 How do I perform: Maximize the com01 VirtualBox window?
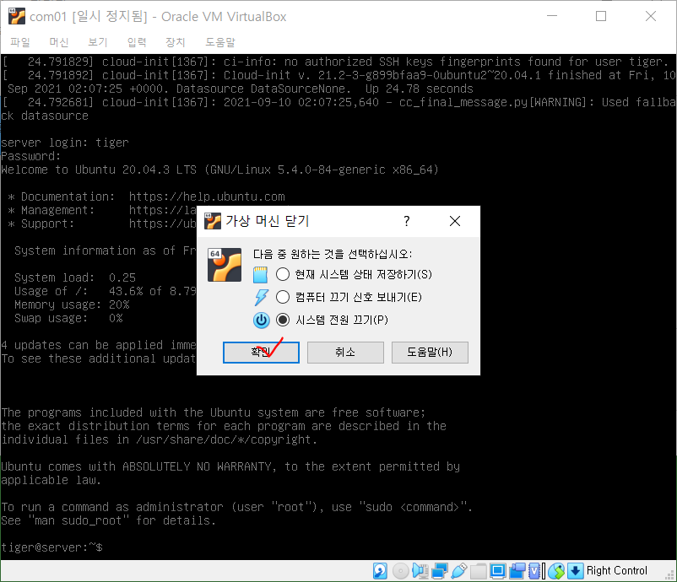pyautogui.click(x=600, y=16)
